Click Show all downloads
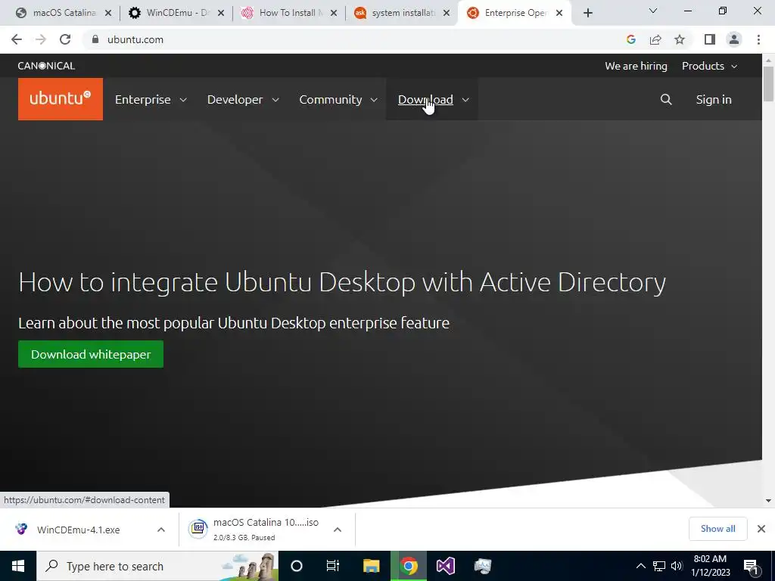Viewport: 775px width, 581px height. coord(717,529)
